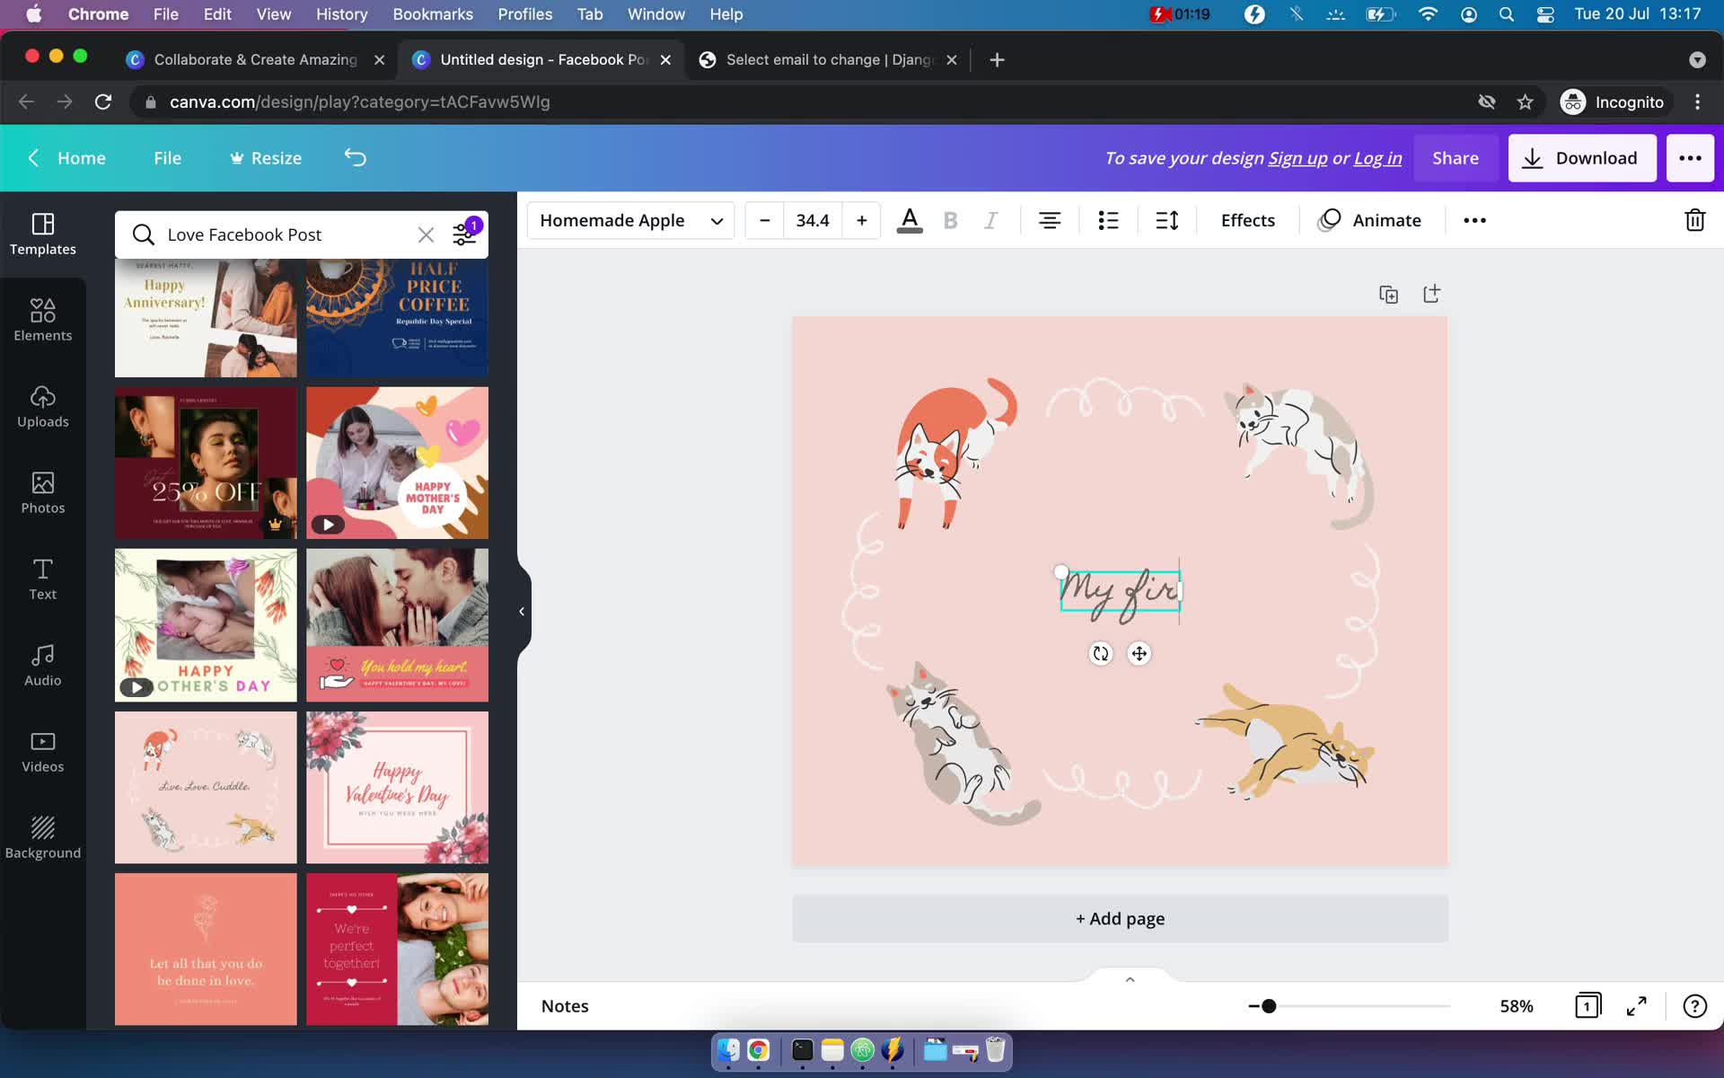Switch to the Collaborate & Create Amazing tab
This screenshot has width=1724, height=1078.
tap(256, 59)
